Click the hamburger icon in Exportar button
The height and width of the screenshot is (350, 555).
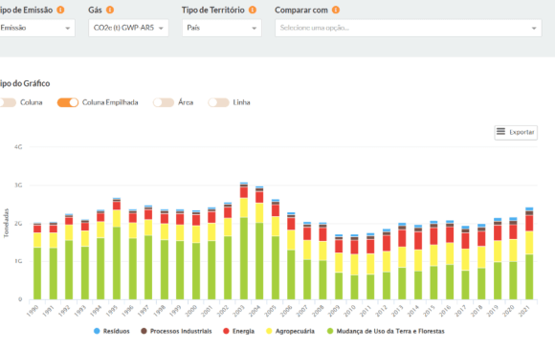(500, 132)
